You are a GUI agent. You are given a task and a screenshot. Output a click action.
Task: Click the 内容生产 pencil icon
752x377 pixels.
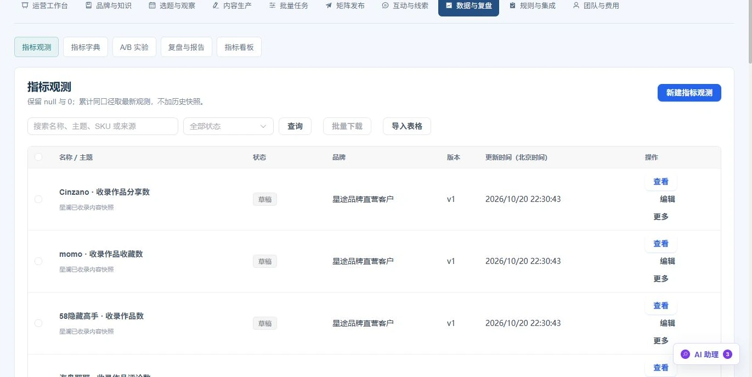click(x=216, y=5)
